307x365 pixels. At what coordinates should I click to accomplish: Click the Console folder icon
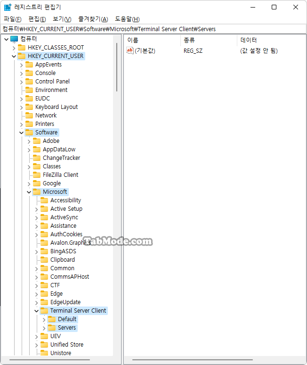pos(29,73)
